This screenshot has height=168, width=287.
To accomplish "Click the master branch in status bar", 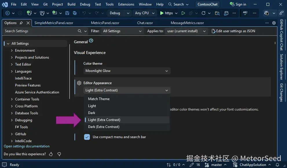I will tap(216, 165).
